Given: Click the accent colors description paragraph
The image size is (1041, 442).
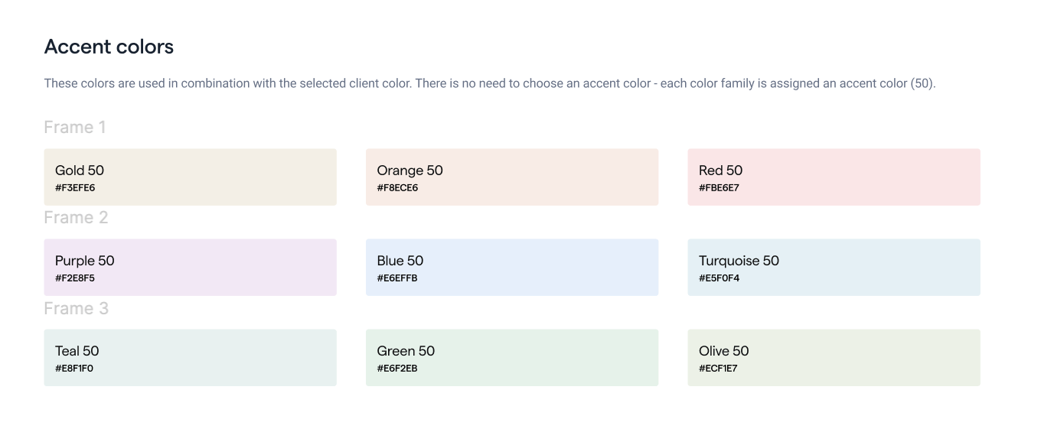Looking at the screenshot, I should (489, 83).
